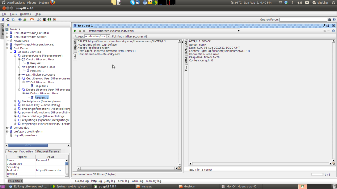Collapse the Libereco Services tree node
Image resolution: width=337 pixels, height=189 pixels.
(x=11, y=52)
